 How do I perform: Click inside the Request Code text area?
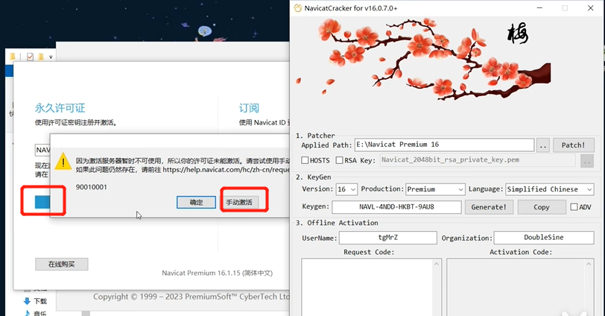pyautogui.click(x=368, y=287)
